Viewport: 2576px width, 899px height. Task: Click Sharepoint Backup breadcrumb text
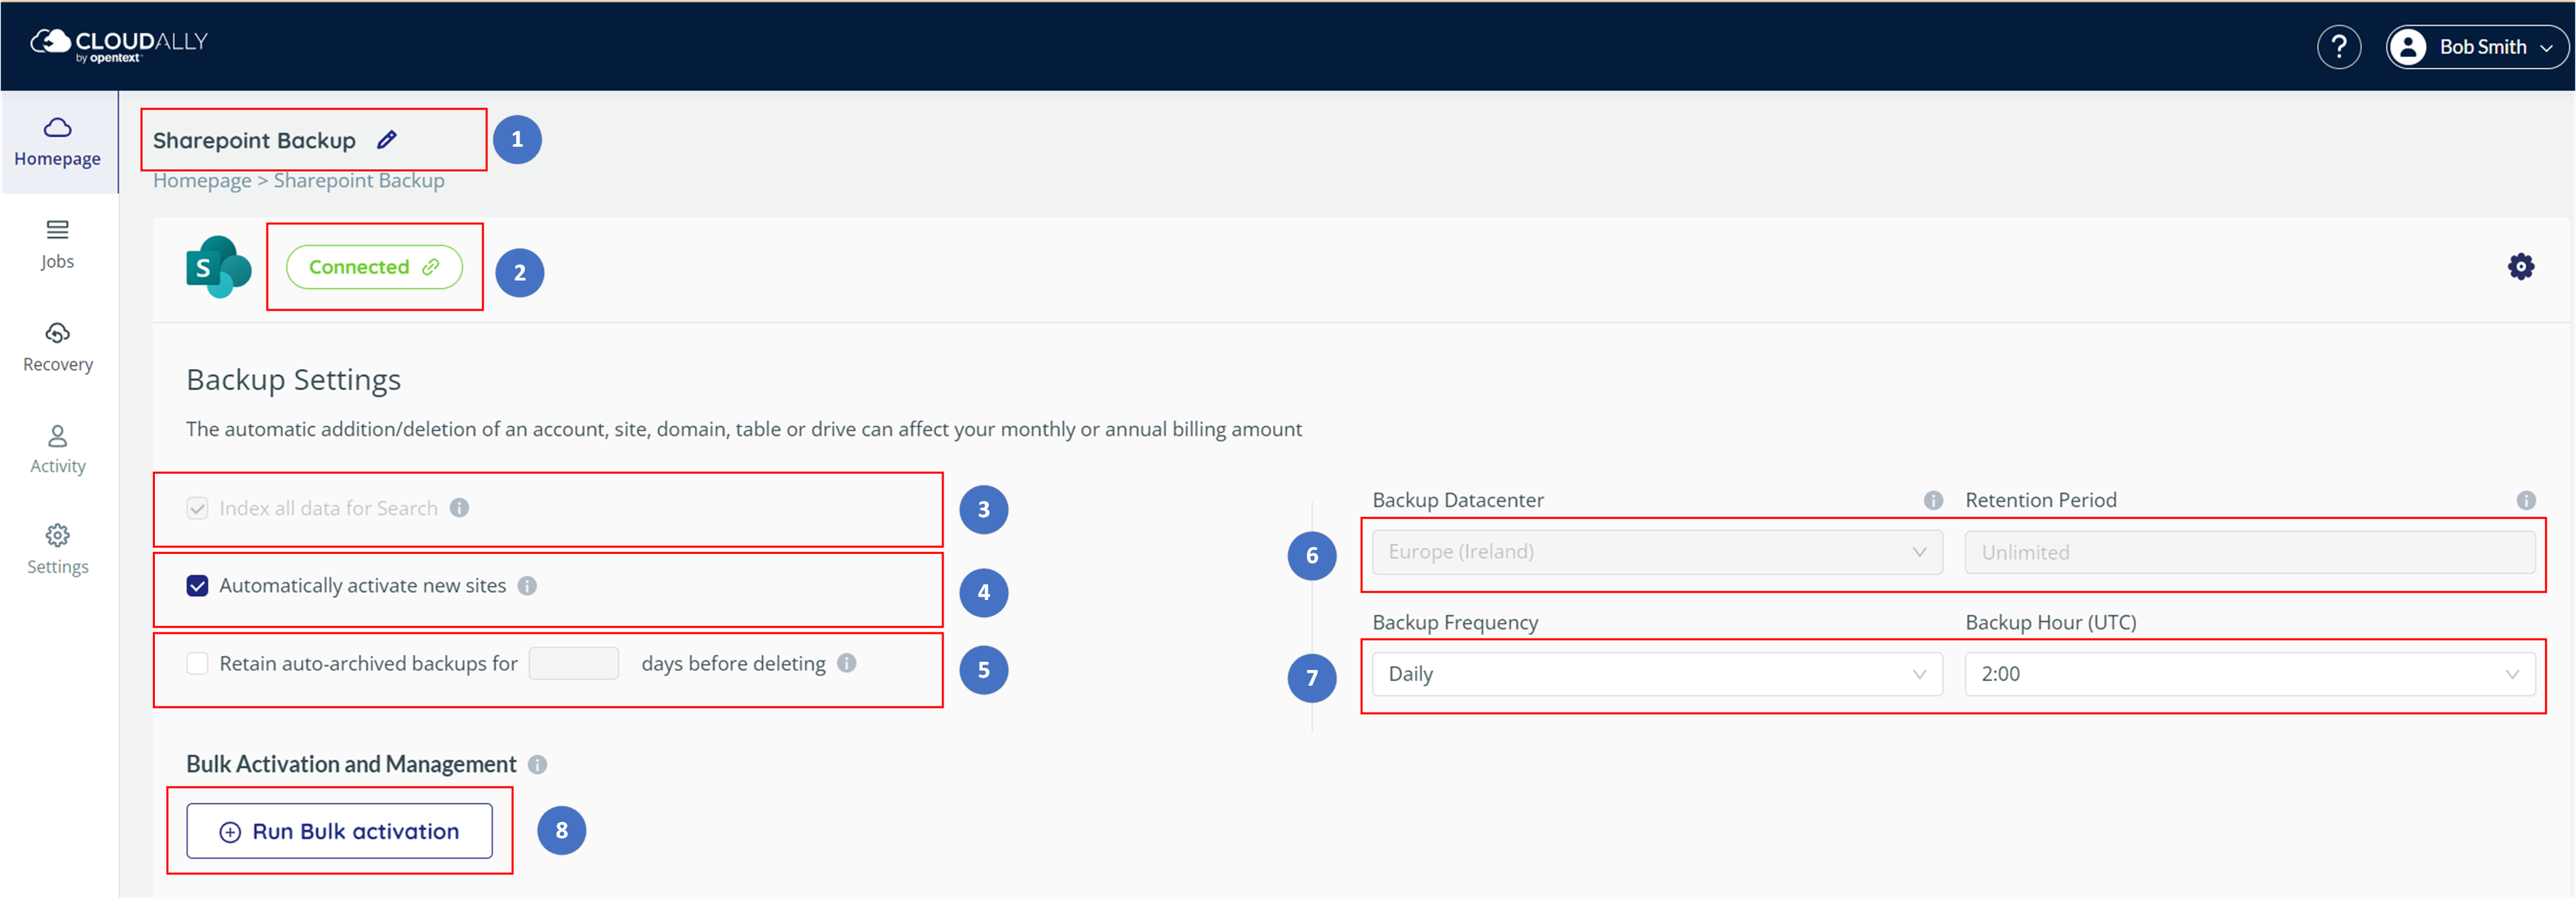[359, 180]
